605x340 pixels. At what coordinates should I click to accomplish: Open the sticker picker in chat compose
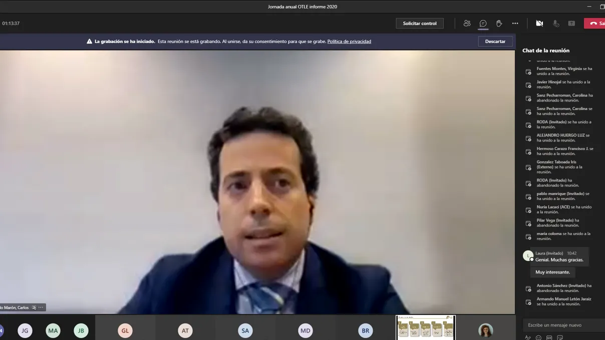(x=560, y=337)
